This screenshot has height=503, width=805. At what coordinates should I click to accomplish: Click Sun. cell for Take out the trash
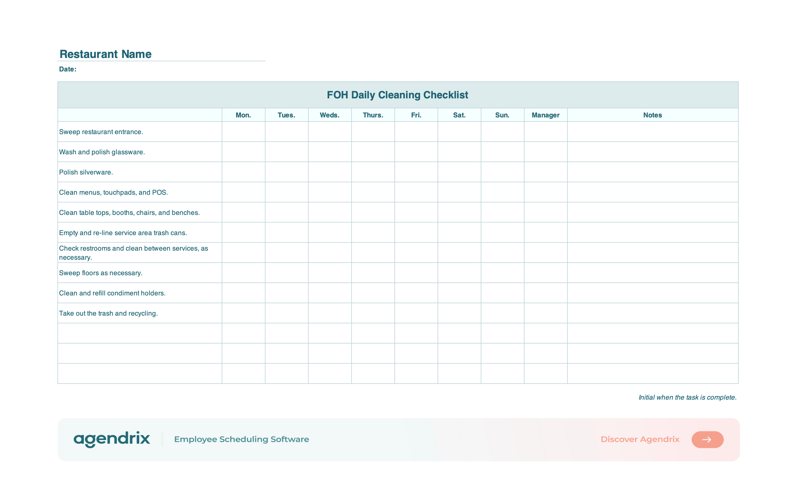[x=502, y=313]
